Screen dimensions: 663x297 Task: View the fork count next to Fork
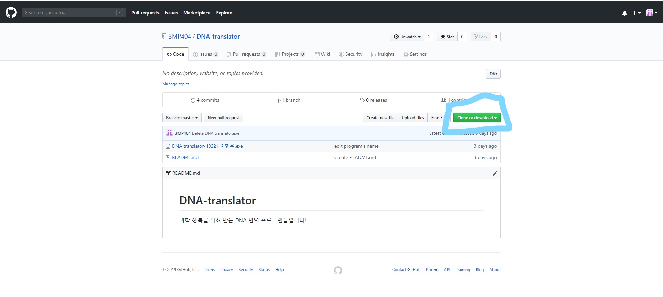[496, 37]
